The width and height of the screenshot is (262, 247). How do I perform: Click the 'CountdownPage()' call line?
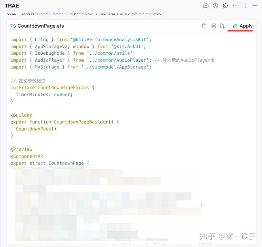point(36,129)
